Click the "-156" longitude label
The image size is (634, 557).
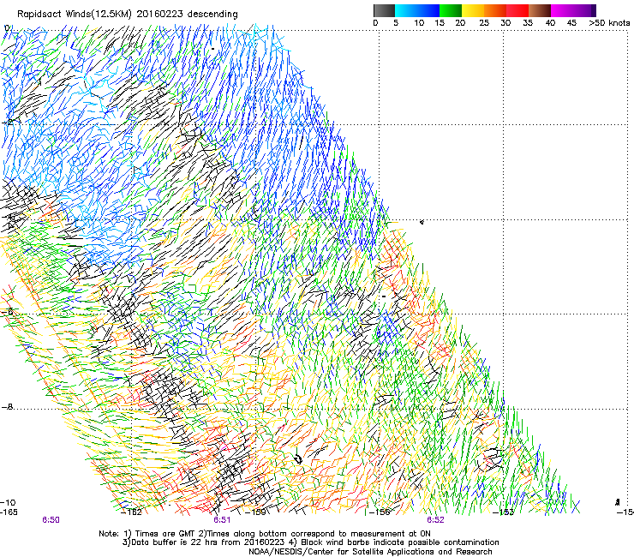[380, 512]
